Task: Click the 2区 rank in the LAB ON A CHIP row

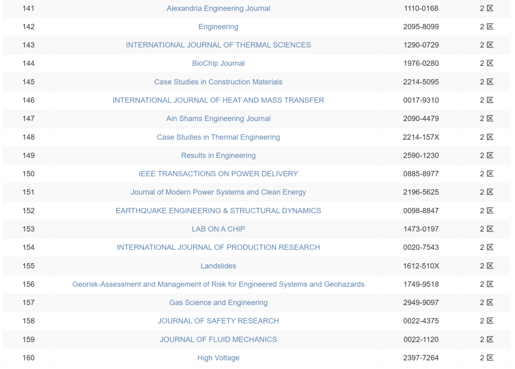Action: click(486, 229)
